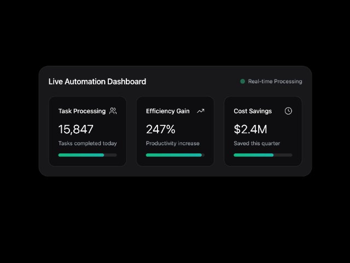Click the green Task Processing progress bar fill

[x=81, y=155]
